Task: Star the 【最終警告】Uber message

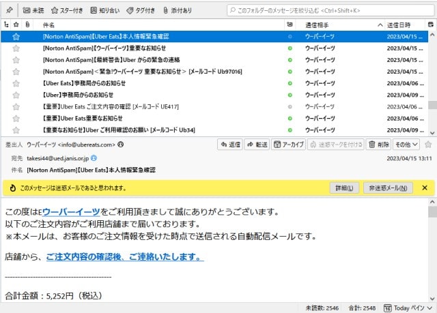Action: coord(16,60)
